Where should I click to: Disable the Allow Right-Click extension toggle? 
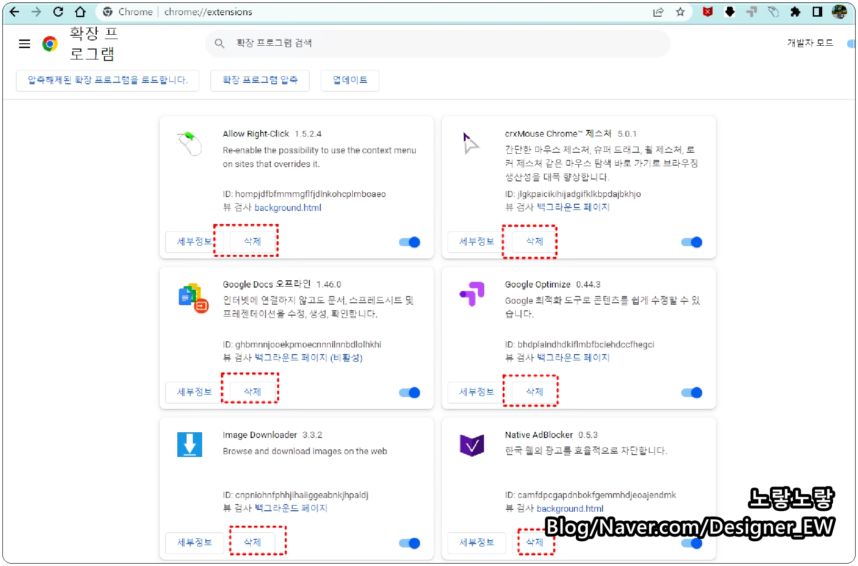(409, 242)
